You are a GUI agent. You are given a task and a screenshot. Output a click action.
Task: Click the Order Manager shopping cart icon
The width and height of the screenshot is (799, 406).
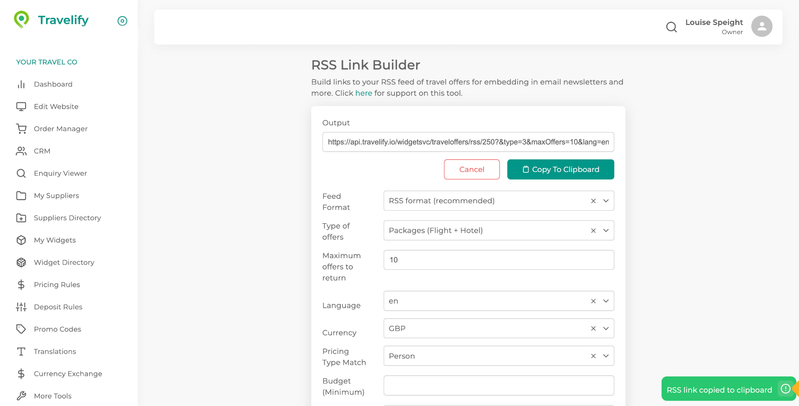coord(21,129)
